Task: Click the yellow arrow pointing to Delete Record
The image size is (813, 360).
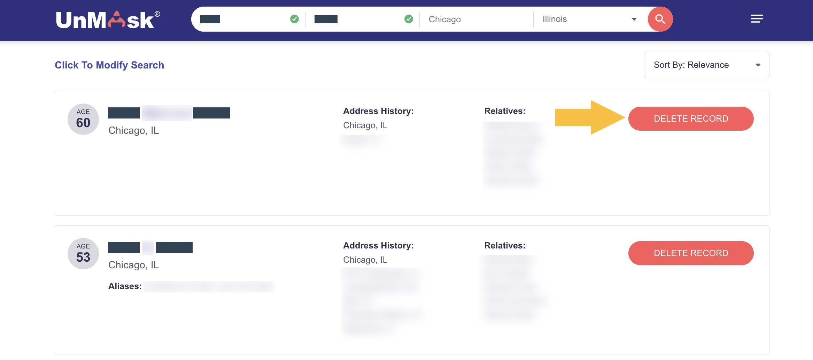Action: pos(590,117)
